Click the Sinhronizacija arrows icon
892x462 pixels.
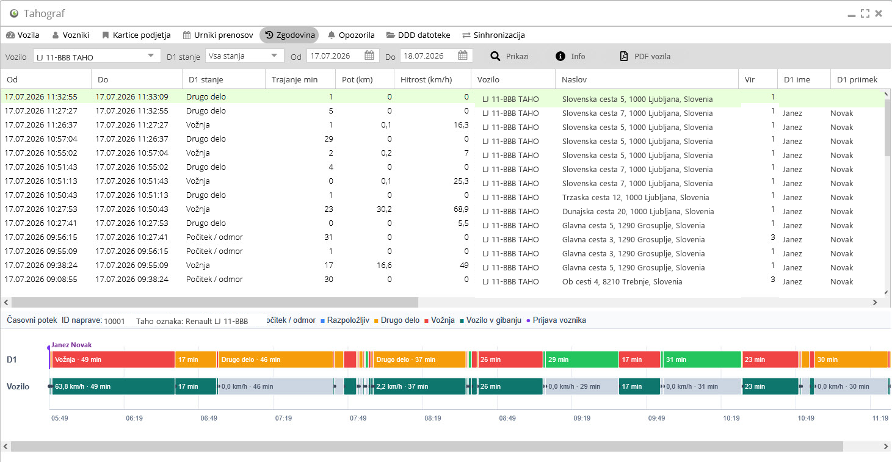[466, 35]
